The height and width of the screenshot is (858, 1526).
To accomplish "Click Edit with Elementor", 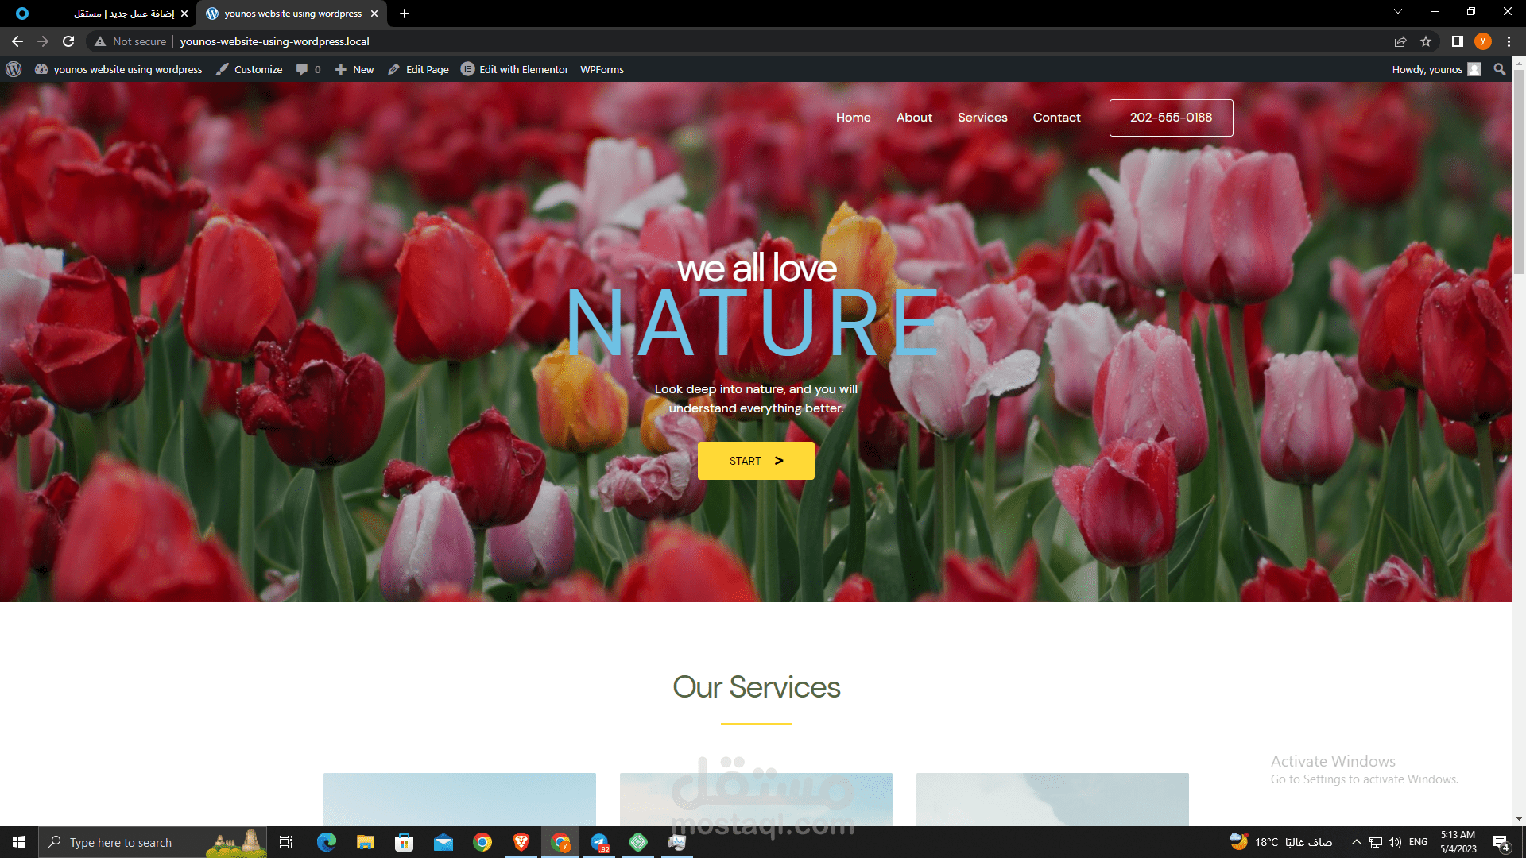I will 515,69.
